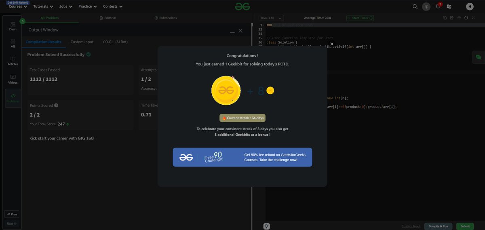Fold code at line 1 arrow

coord(265,25)
